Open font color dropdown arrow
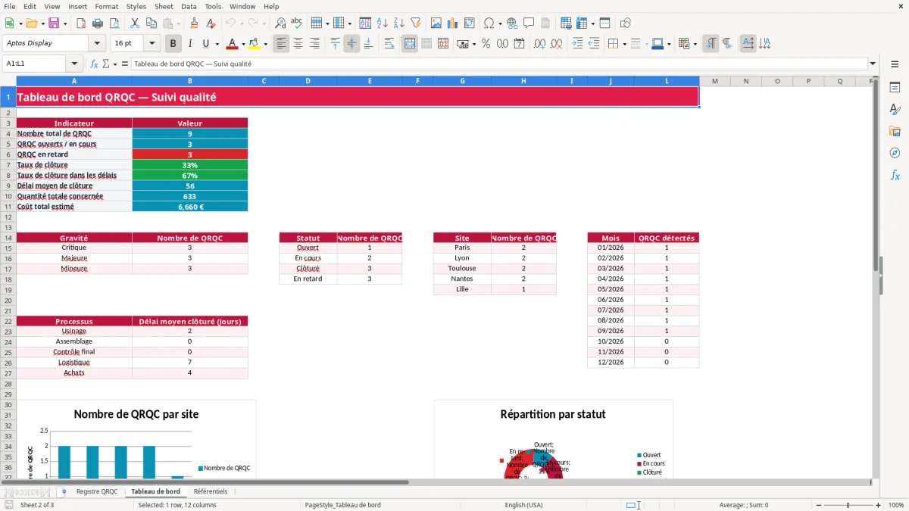Screen dimensions: 909x511 242,44
